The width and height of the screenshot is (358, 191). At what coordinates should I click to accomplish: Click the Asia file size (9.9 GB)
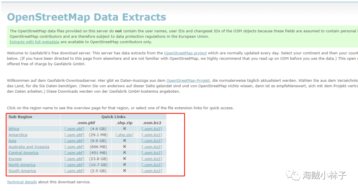tap(98, 141)
